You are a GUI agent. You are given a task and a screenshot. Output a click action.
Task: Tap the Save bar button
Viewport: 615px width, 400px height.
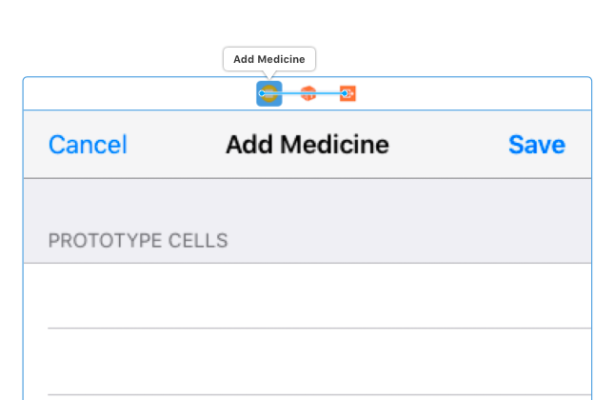536,145
